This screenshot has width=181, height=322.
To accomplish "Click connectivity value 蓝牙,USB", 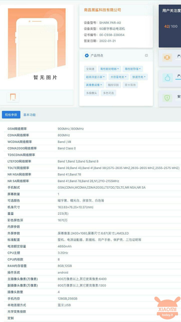I will point(64,305).
